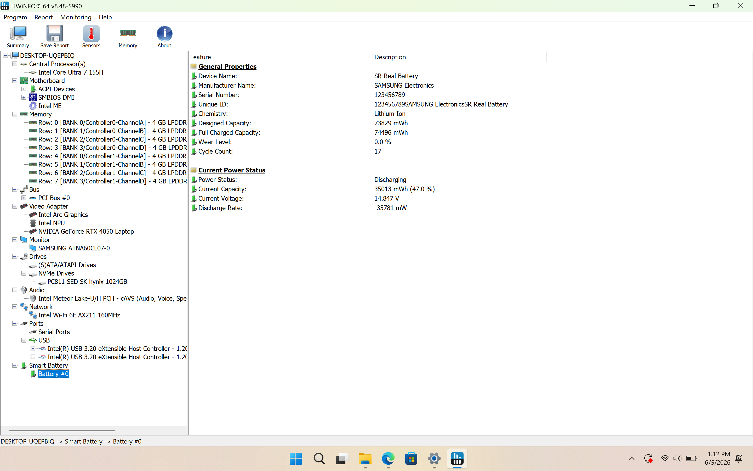The image size is (753, 471).
Task: Collapse the Central Processor(s) node
Action: 15,64
